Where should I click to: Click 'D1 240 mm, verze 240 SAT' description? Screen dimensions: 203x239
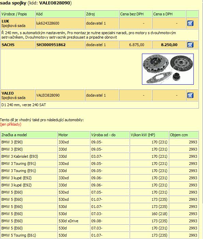coord(24,105)
